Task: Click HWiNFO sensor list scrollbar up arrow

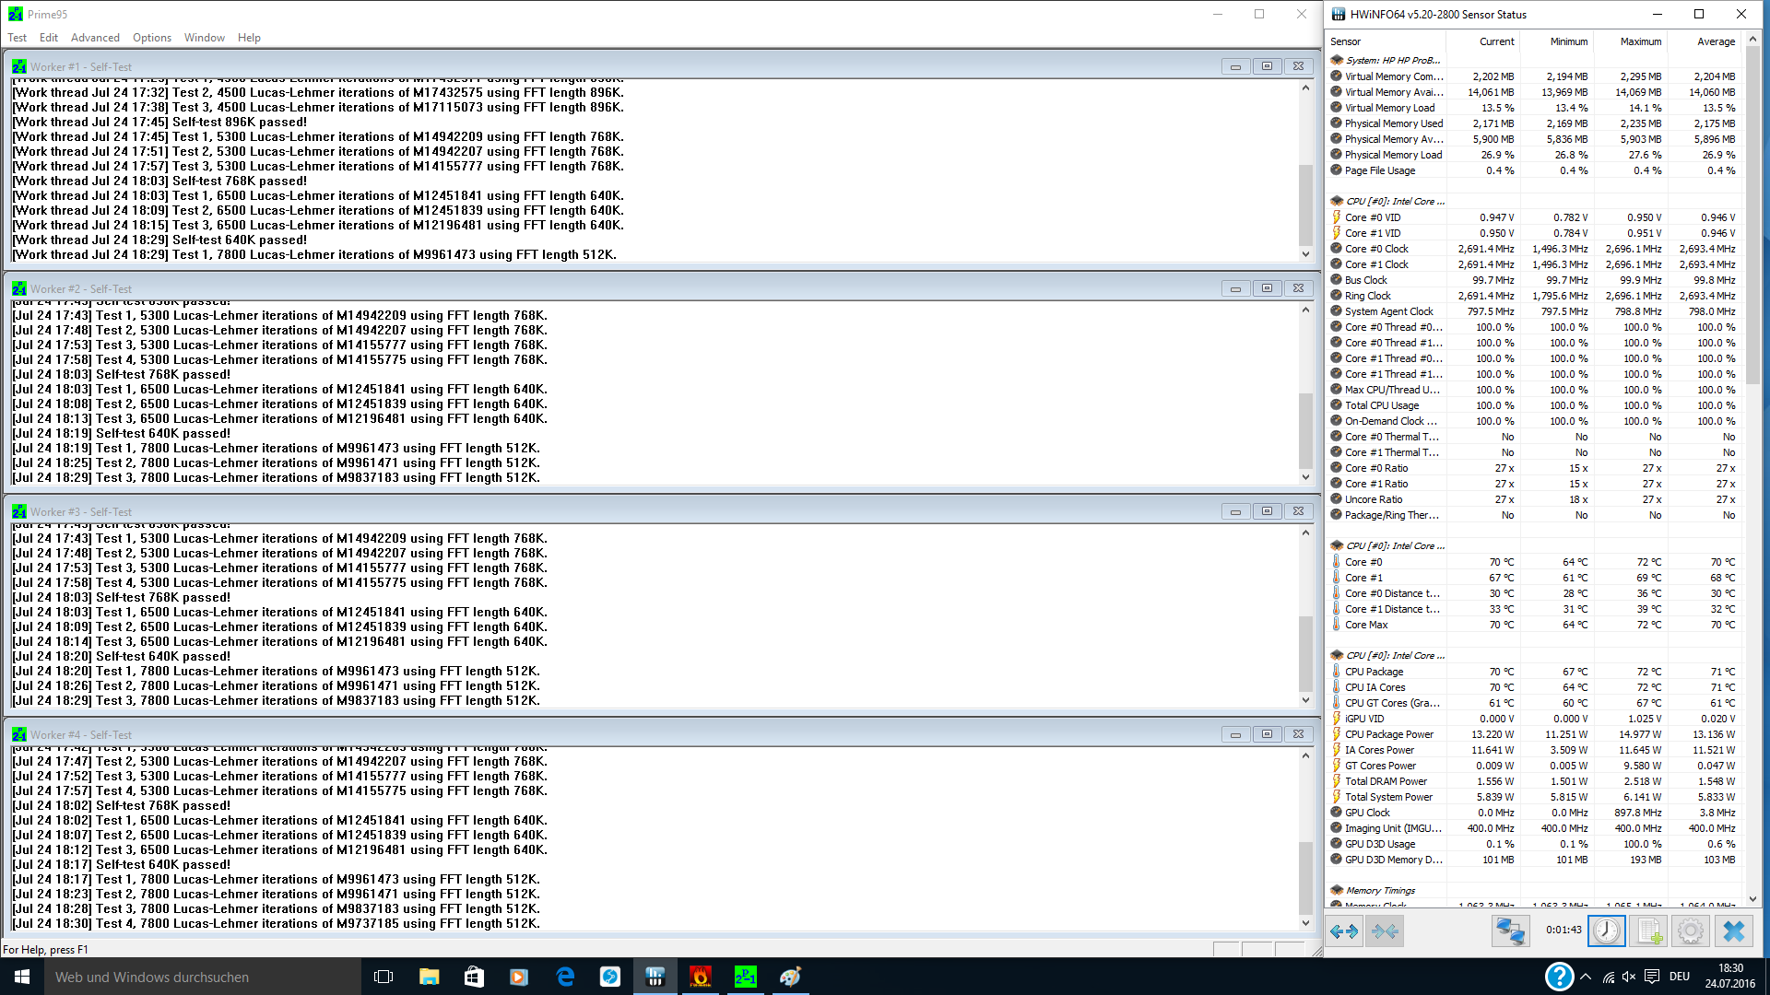Action: (x=1752, y=40)
